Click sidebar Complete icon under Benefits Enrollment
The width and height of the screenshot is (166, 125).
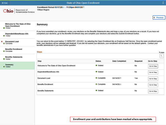pos(4,51)
